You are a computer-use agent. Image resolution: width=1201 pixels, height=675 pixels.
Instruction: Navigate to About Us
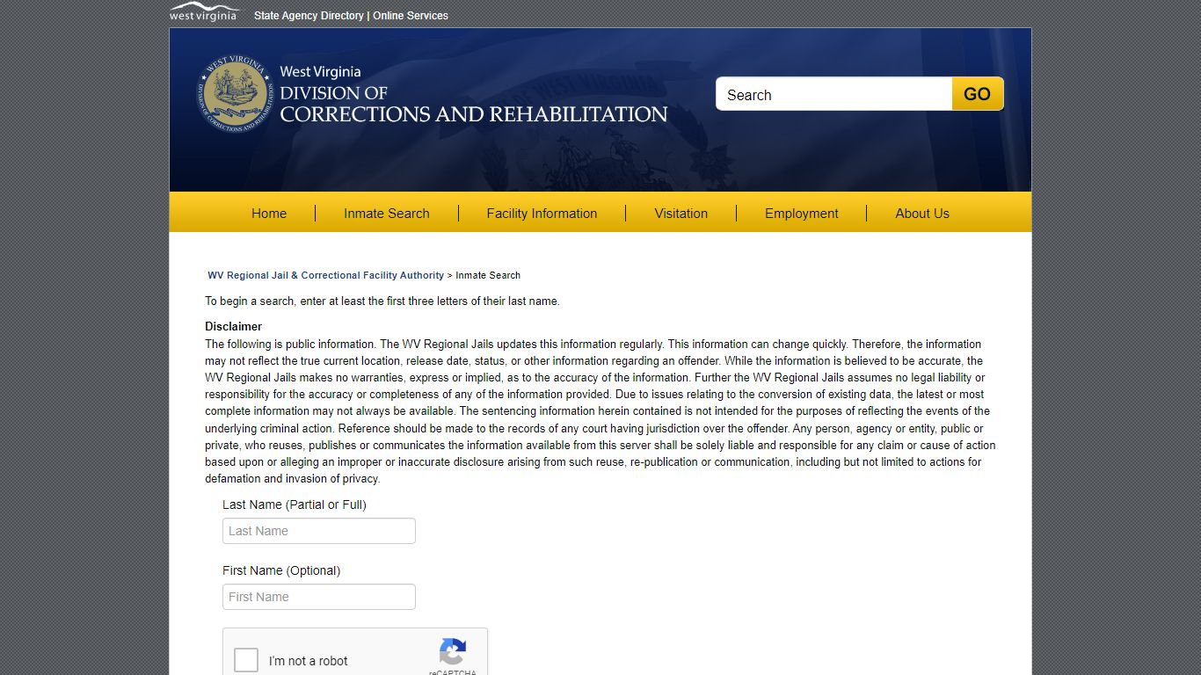(921, 214)
